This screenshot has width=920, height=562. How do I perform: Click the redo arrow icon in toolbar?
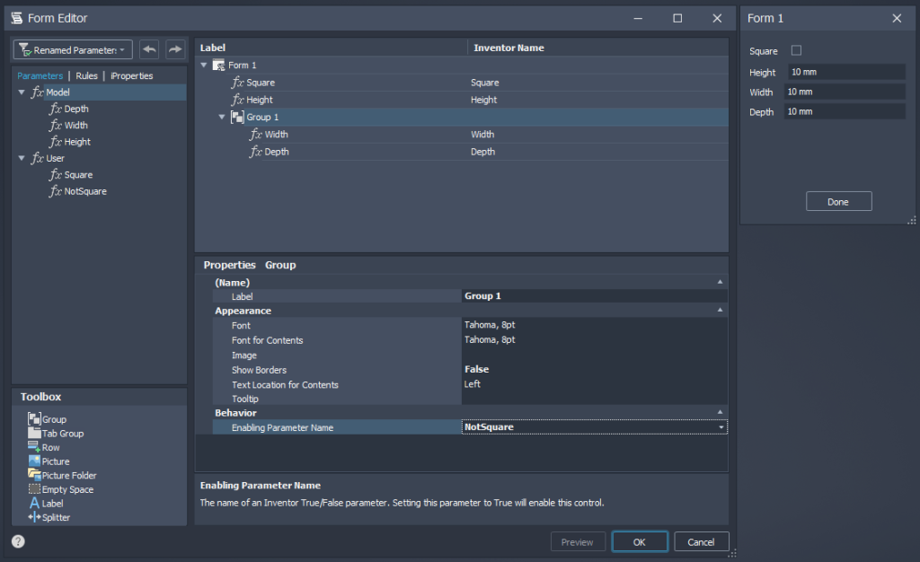pyautogui.click(x=175, y=49)
